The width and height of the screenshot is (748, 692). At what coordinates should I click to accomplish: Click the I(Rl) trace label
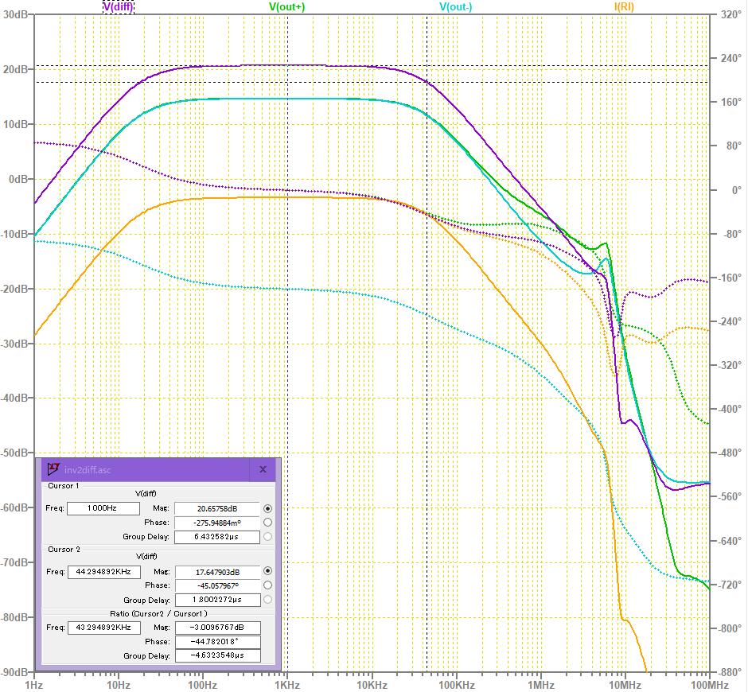pyautogui.click(x=623, y=6)
